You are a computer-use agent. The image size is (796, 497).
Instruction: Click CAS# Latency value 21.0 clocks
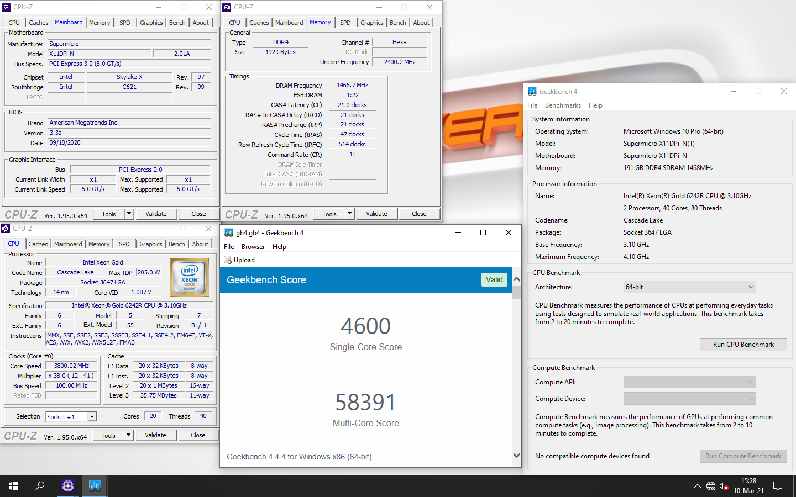click(353, 105)
